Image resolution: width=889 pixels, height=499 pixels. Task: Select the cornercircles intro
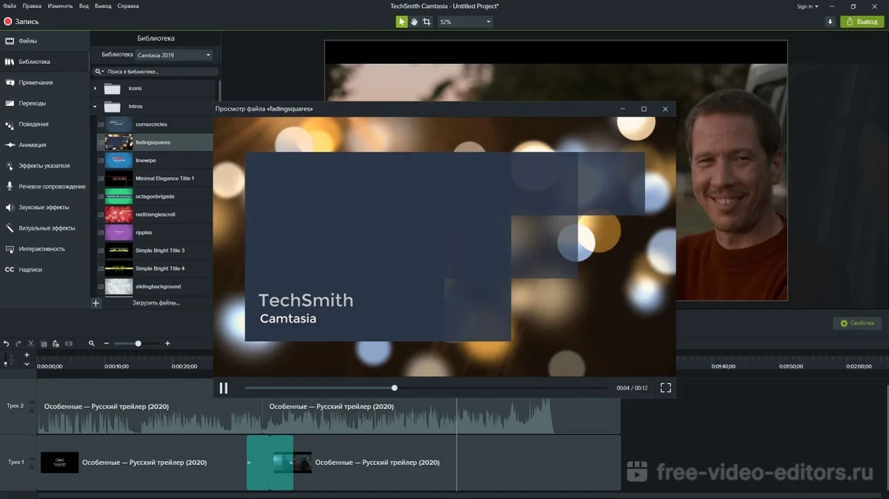click(x=155, y=124)
